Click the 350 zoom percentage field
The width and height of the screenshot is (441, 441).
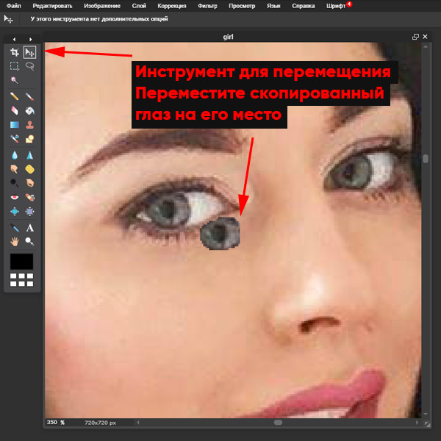(51, 422)
